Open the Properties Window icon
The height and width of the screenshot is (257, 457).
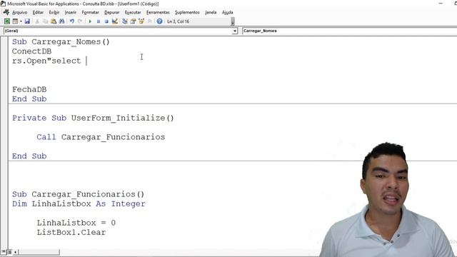point(134,21)
